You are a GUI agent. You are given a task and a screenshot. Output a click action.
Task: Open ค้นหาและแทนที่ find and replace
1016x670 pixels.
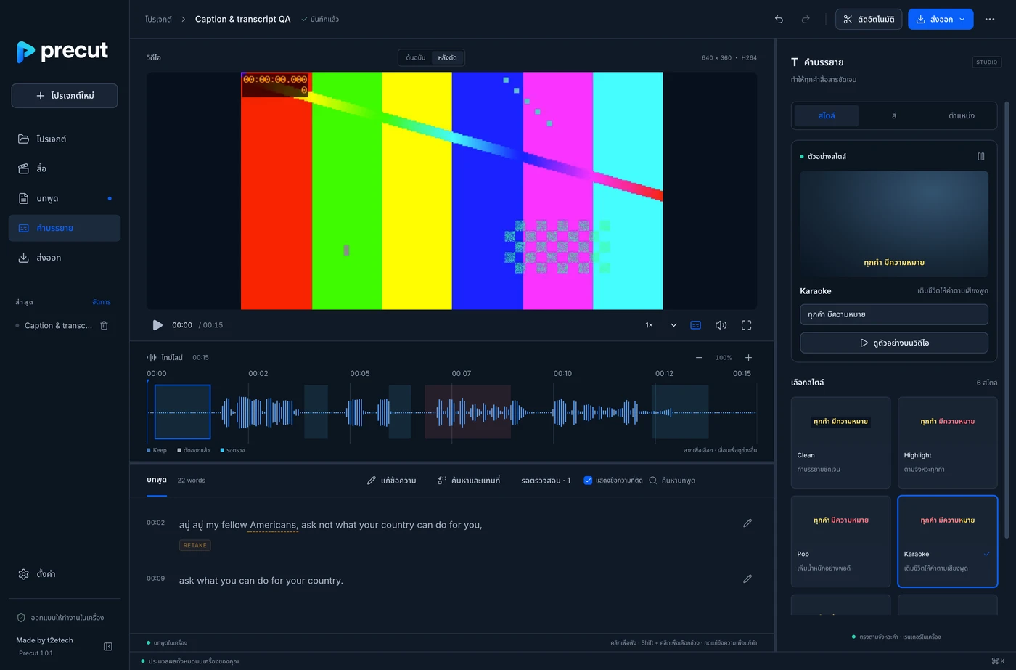coord(469,481)
